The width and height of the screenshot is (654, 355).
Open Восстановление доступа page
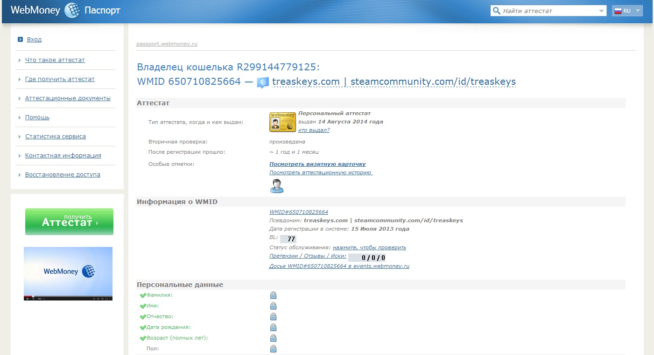pos(63,175)
